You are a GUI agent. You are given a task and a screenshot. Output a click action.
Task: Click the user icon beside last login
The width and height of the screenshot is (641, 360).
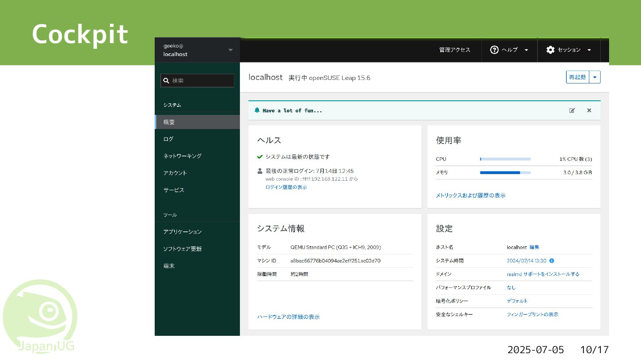coord(260,171)
